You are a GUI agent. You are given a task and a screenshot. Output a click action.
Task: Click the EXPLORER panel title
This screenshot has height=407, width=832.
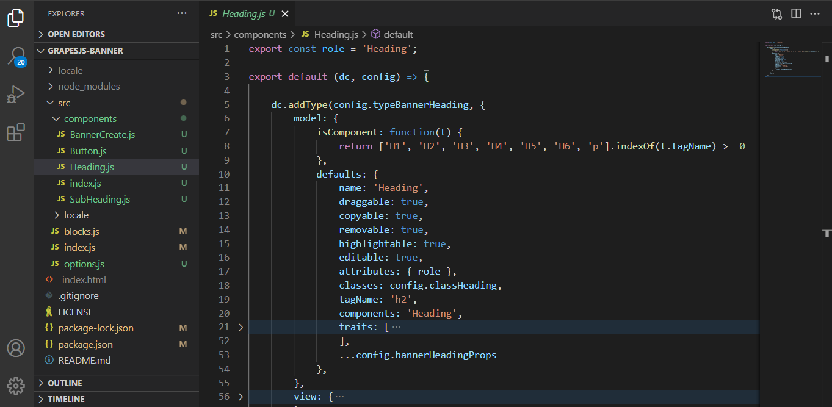(x=66, y=13)
